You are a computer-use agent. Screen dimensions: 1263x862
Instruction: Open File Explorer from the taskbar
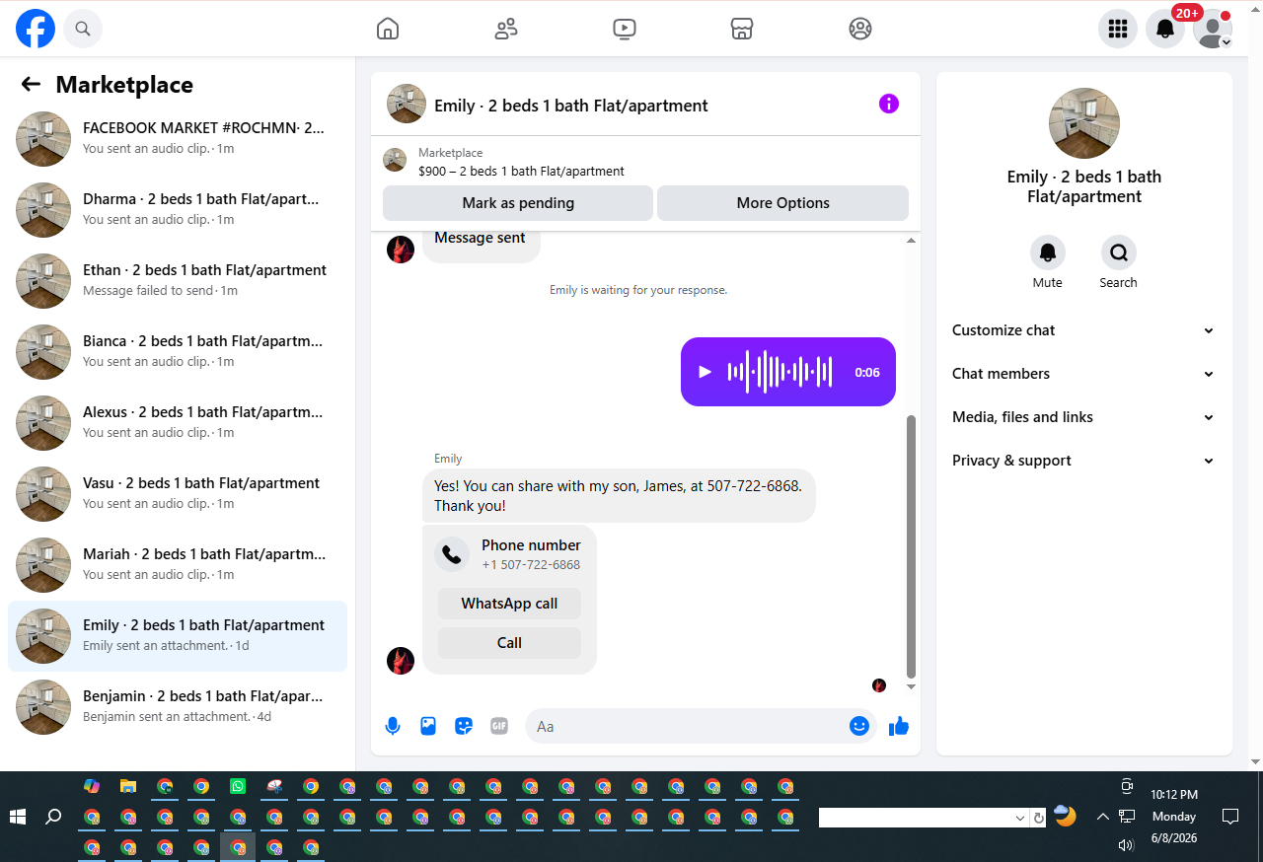click(128, 786)
